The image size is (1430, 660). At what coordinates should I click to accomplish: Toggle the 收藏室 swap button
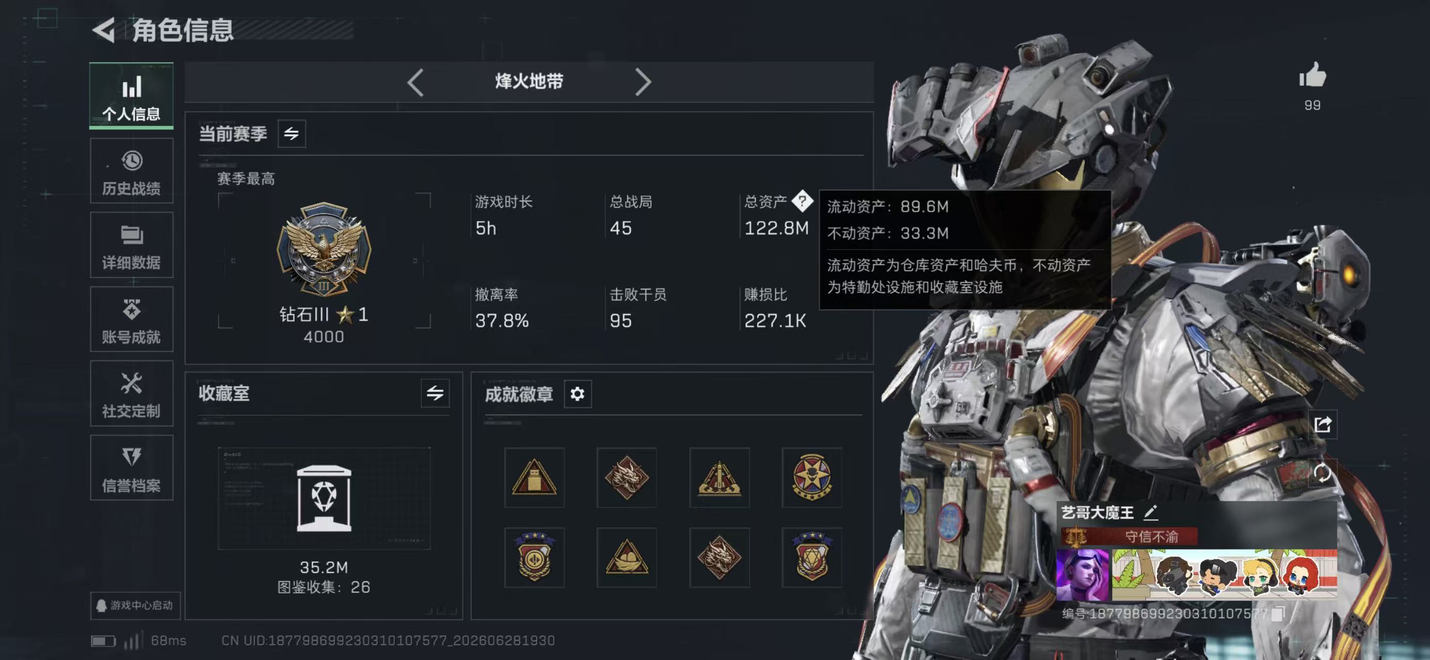[435, 393]
